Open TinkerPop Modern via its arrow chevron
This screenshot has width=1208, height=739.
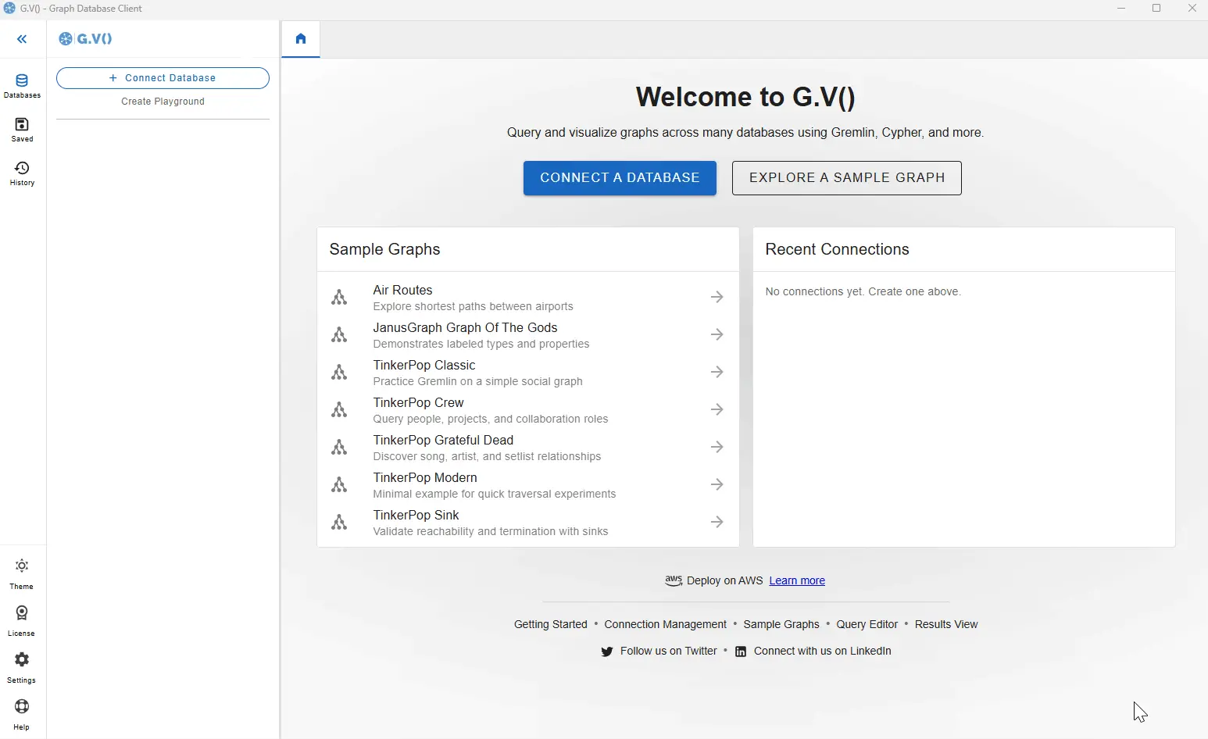click(717, 484)
